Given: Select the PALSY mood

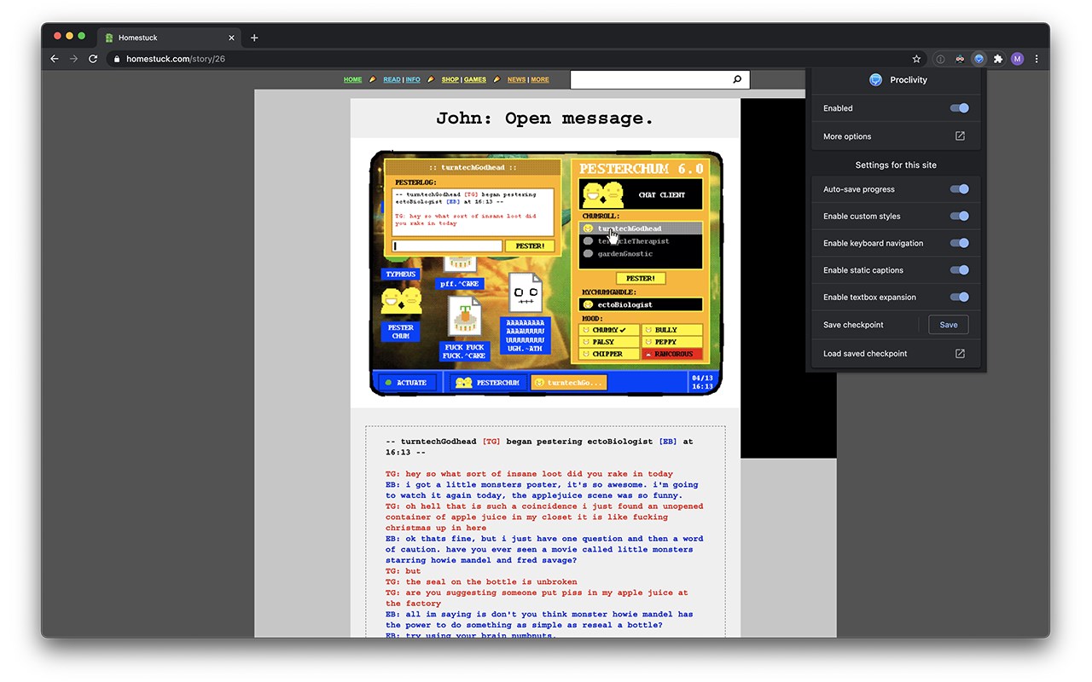Looking at the screenshot, I should click(610, 342).
